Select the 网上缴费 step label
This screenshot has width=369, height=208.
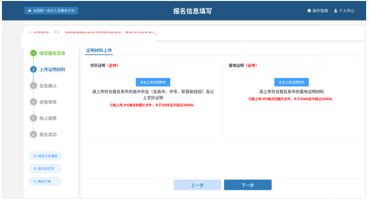48,118
